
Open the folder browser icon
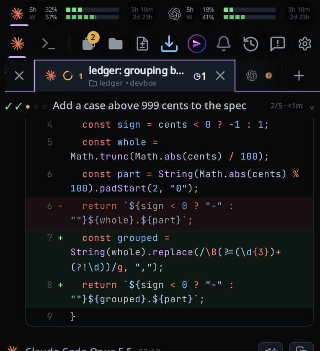(116, 44)
